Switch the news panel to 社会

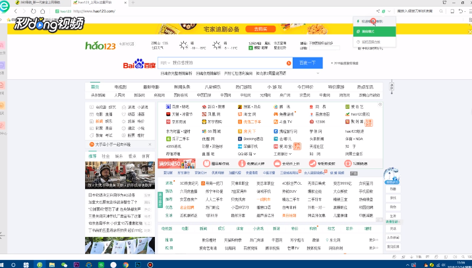105,156
